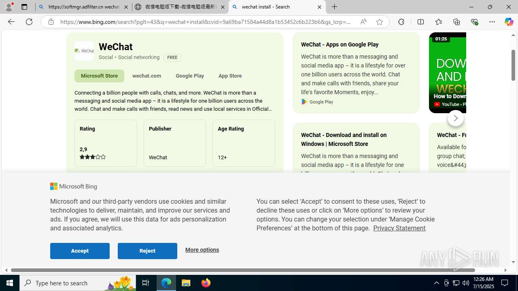
Task: Switch to the softmgr.adfilter.cn tab
Action: pos(83,7)
